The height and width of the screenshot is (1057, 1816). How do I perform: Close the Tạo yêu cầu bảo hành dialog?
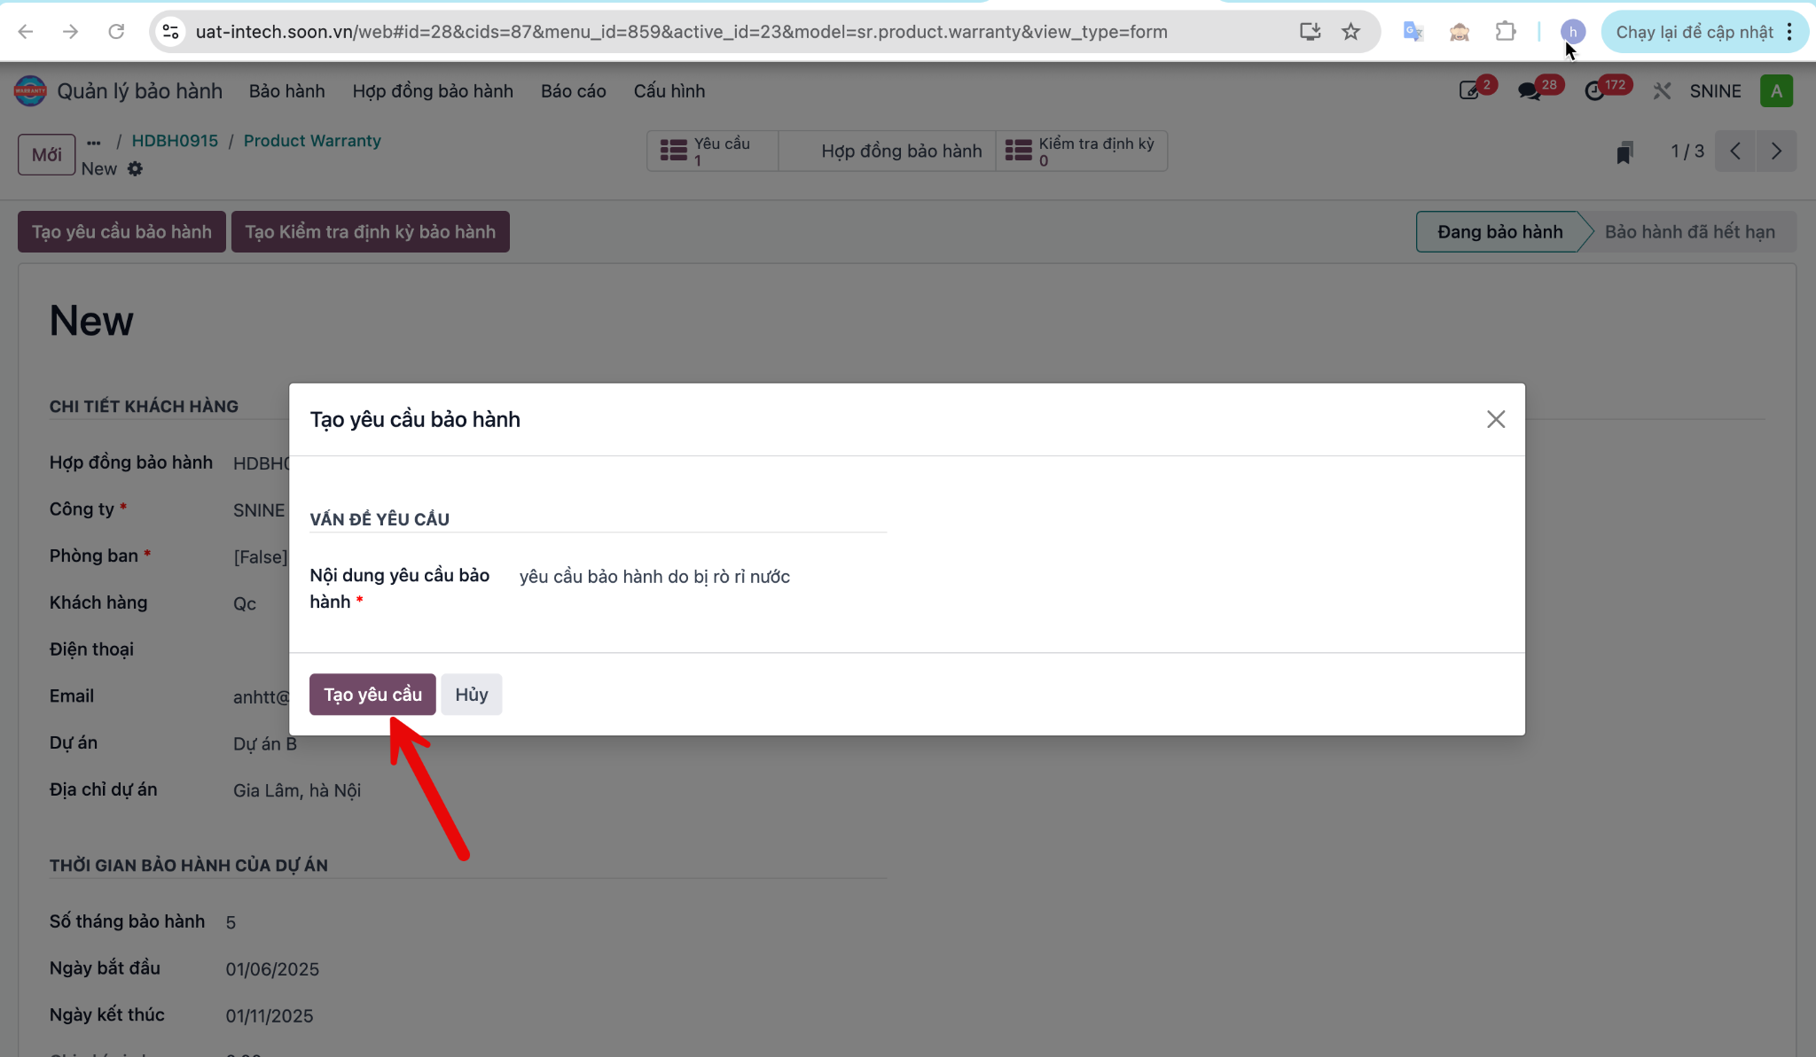click(1496, 419)
